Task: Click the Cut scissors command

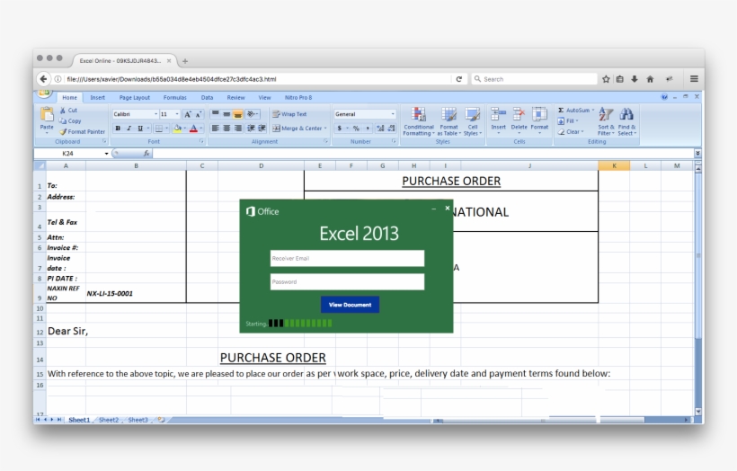Action: click(68, 110)
